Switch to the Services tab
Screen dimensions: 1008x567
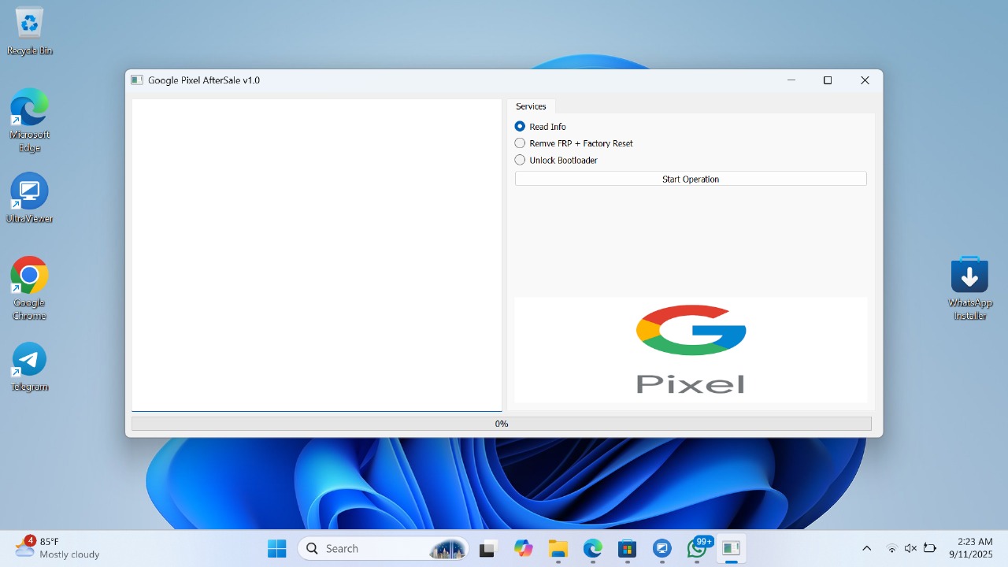coord(531,106)
